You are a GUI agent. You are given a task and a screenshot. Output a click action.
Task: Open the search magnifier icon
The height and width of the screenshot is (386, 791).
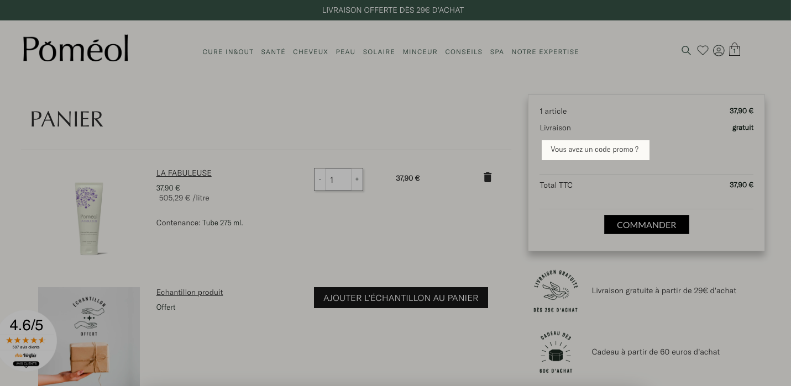click(686, 51)
